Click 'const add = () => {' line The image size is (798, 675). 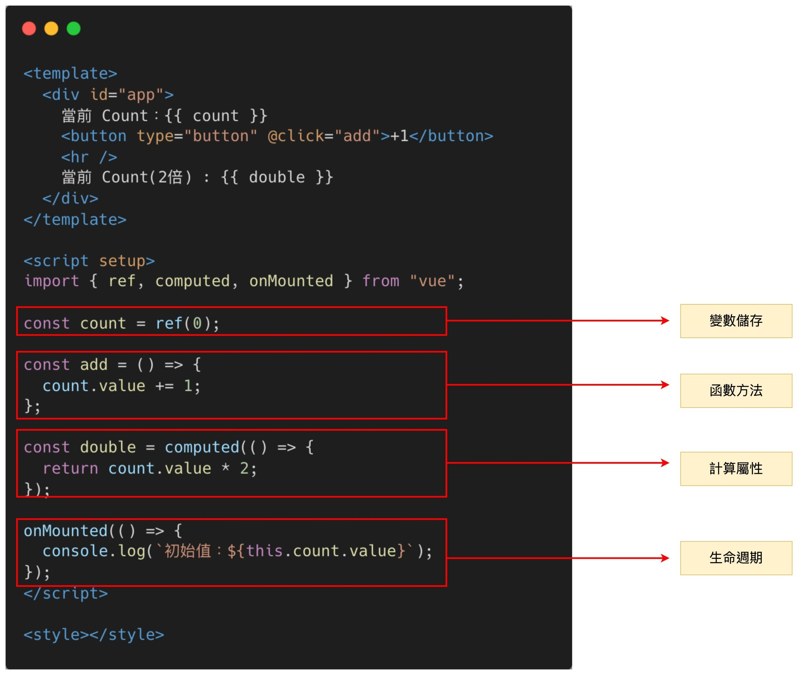point(112,365)
